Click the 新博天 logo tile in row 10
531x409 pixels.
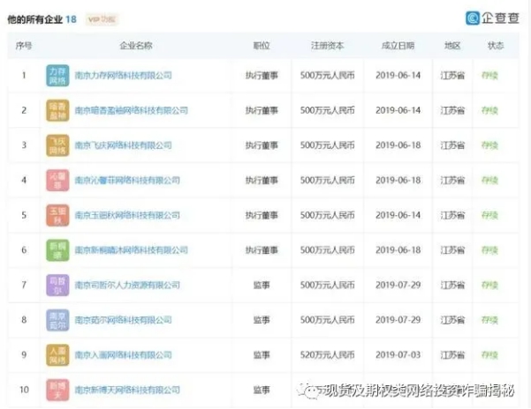pos(57,389)
